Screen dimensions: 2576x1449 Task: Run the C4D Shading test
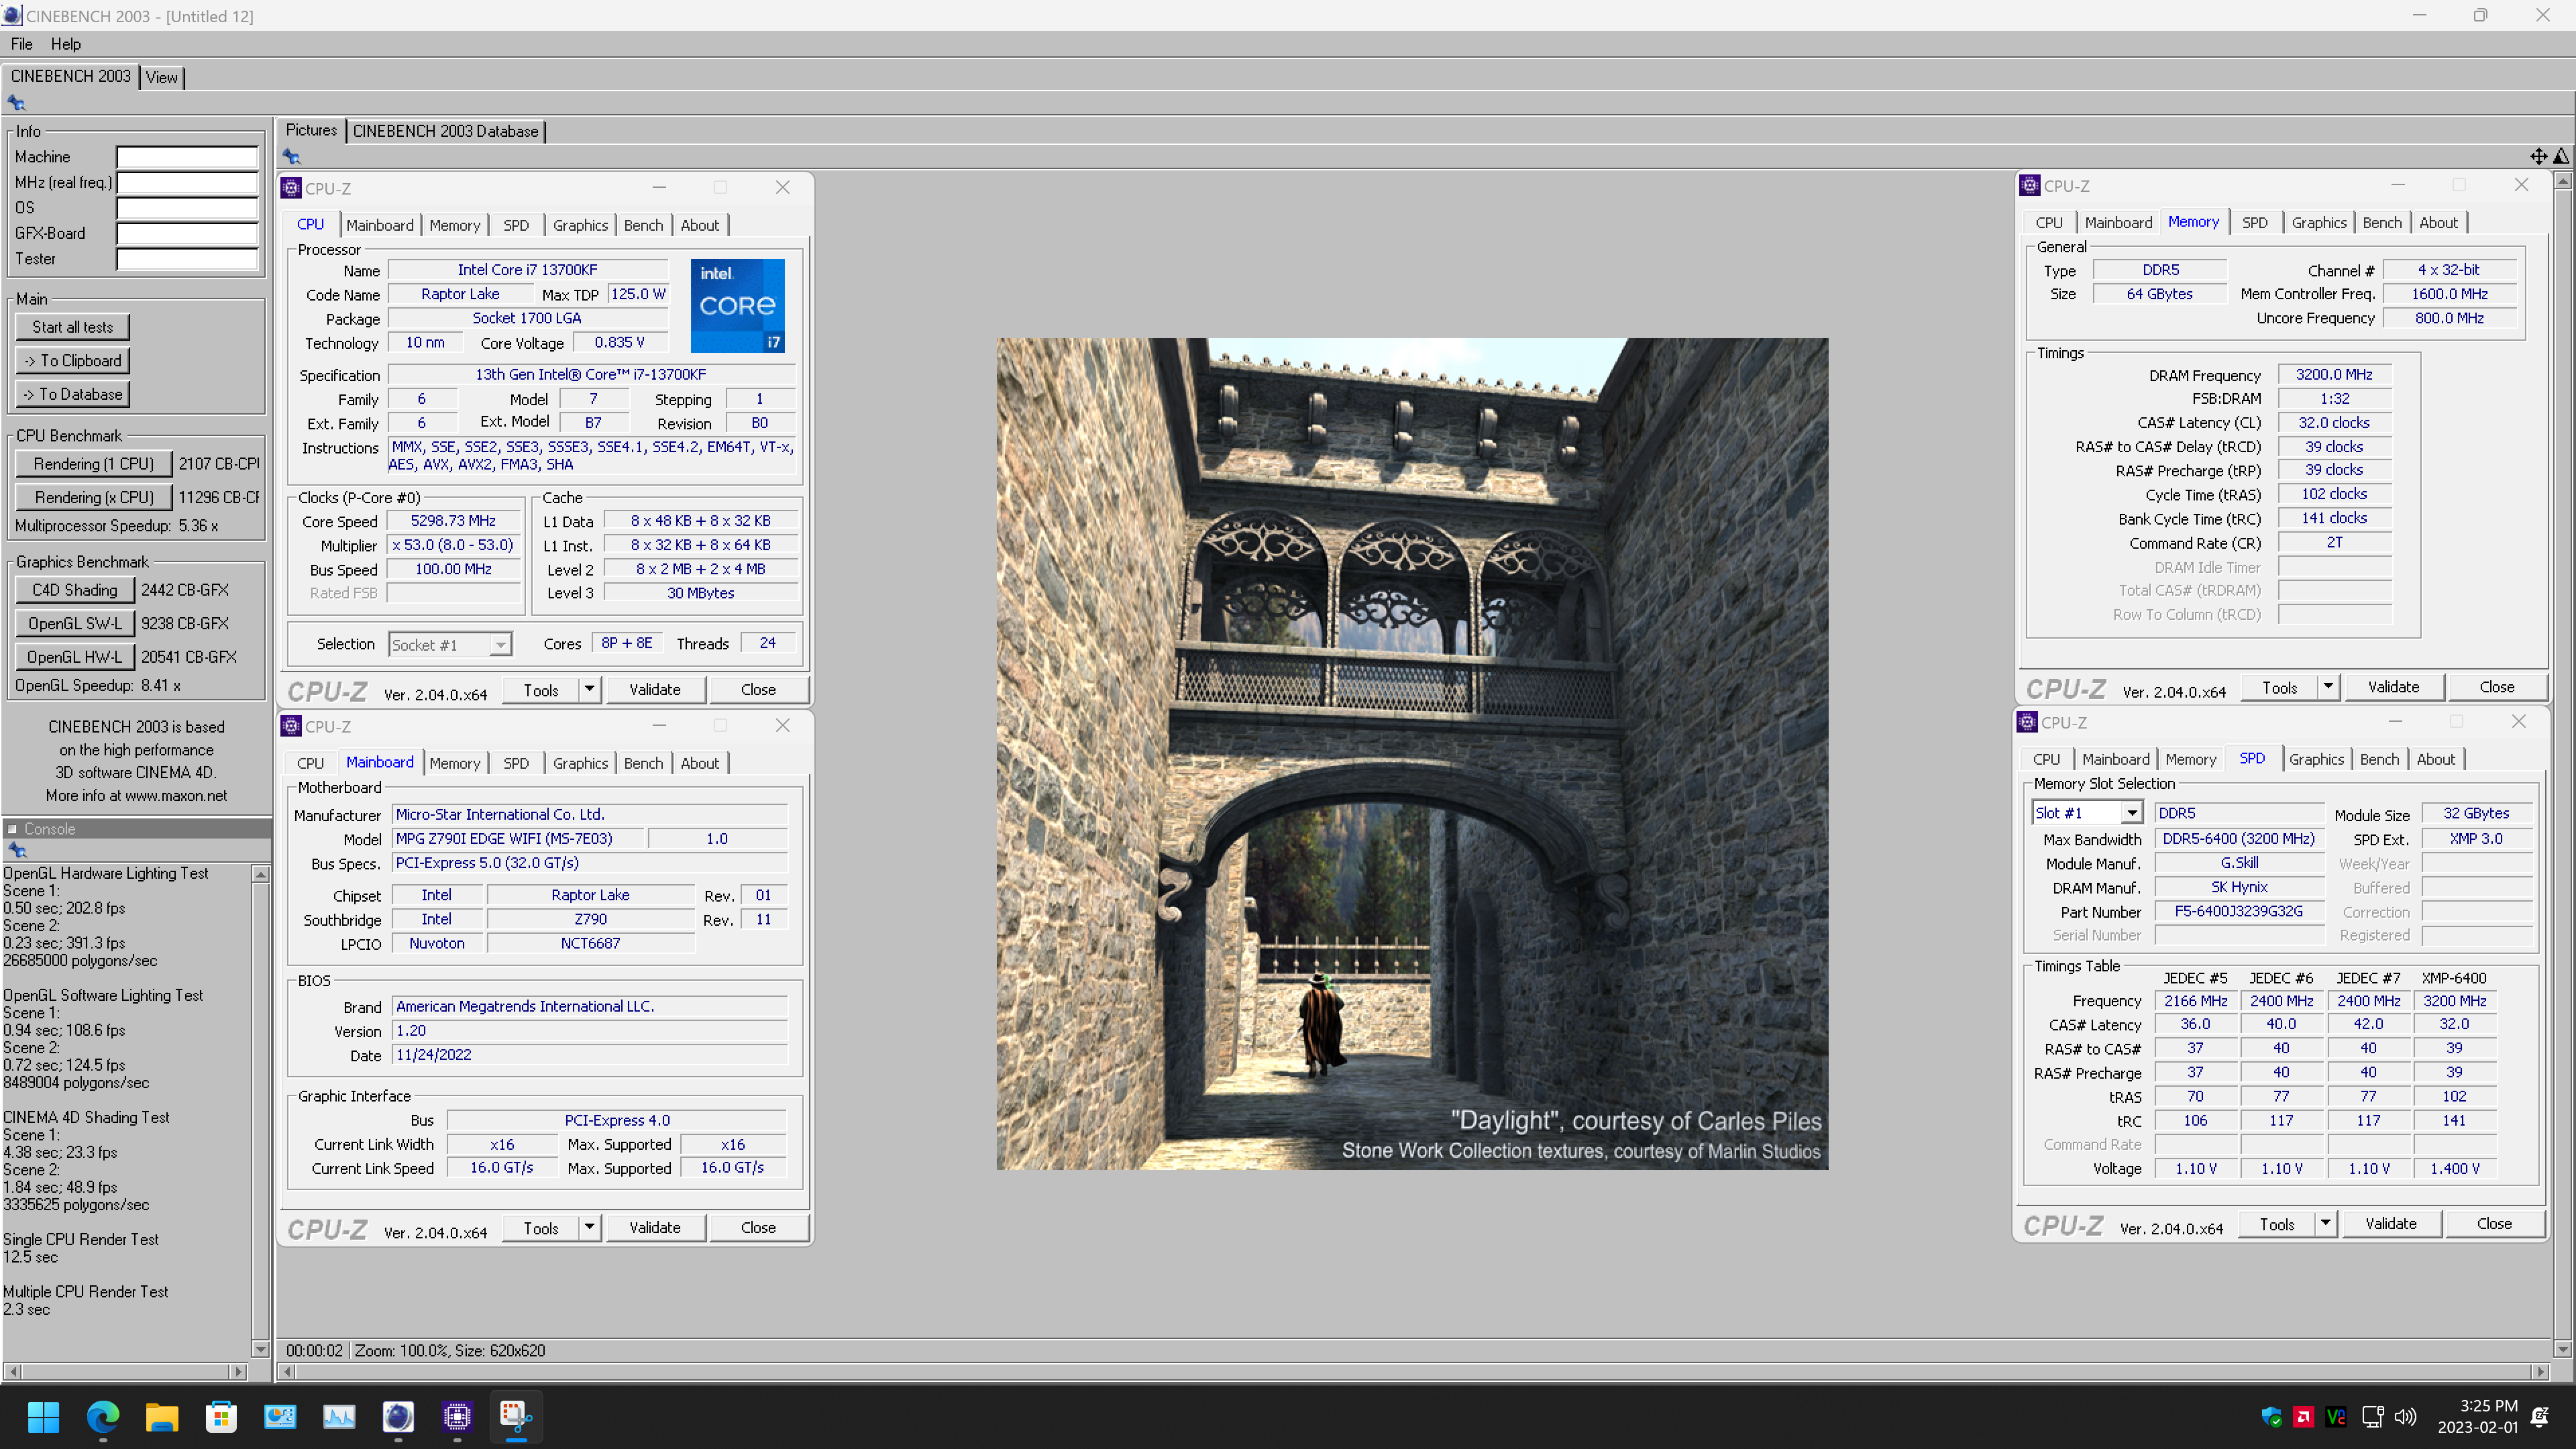tap(75, 590)
